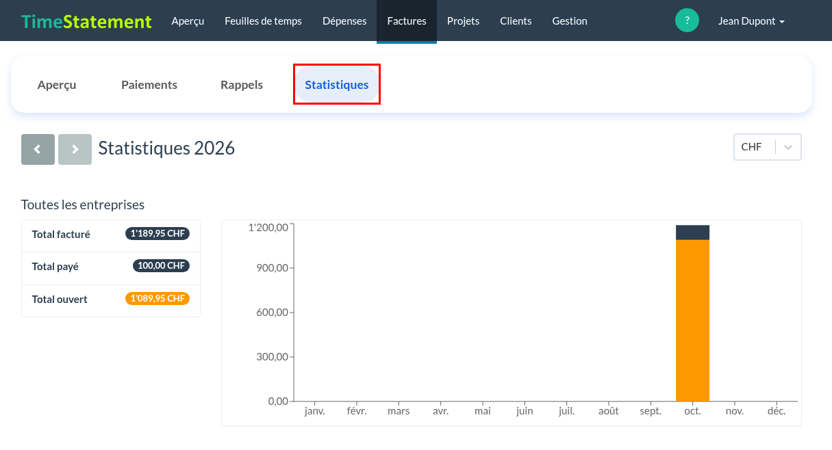Viewport: 832px width, 450px height.
Task: Click the Statistiques 2026 heading
Action: pos(166,148)
